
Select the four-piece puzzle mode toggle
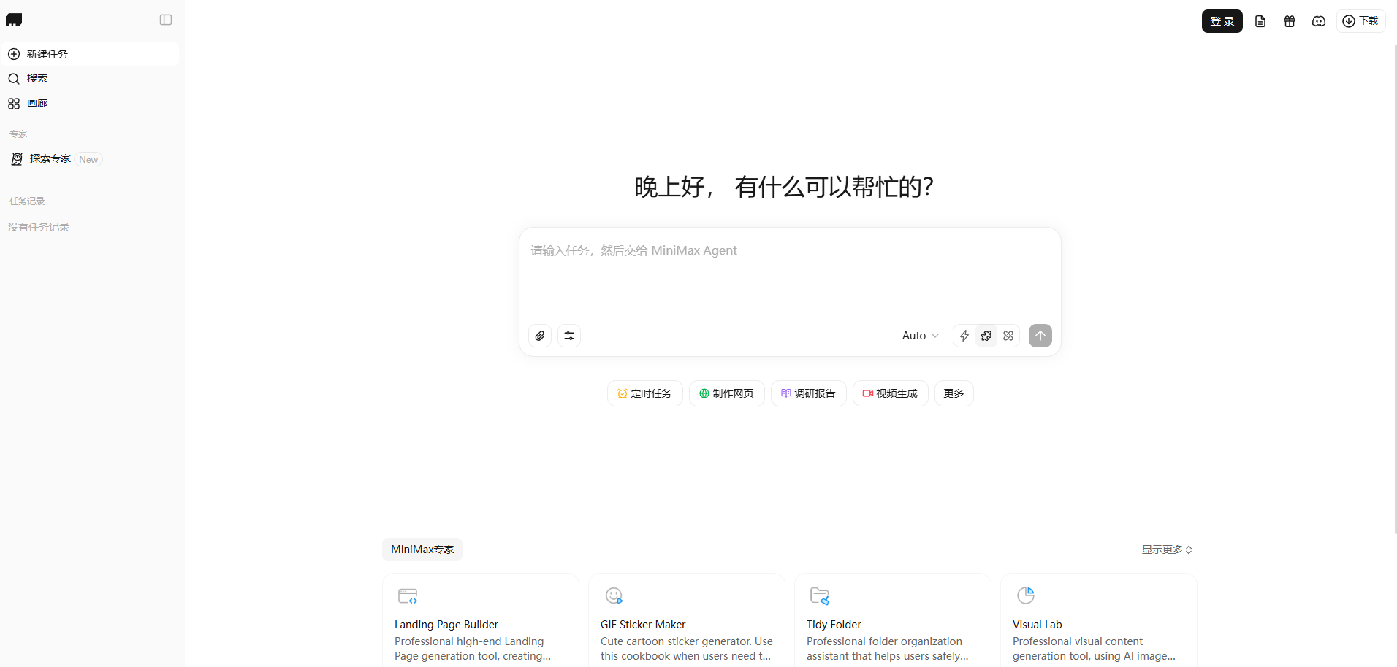[x=1008, y=336]
